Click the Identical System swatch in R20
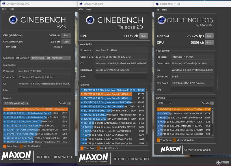The image size is (231, 166). 98,148
